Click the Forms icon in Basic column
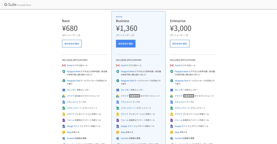The image size is (277, 144). point(64,120)
